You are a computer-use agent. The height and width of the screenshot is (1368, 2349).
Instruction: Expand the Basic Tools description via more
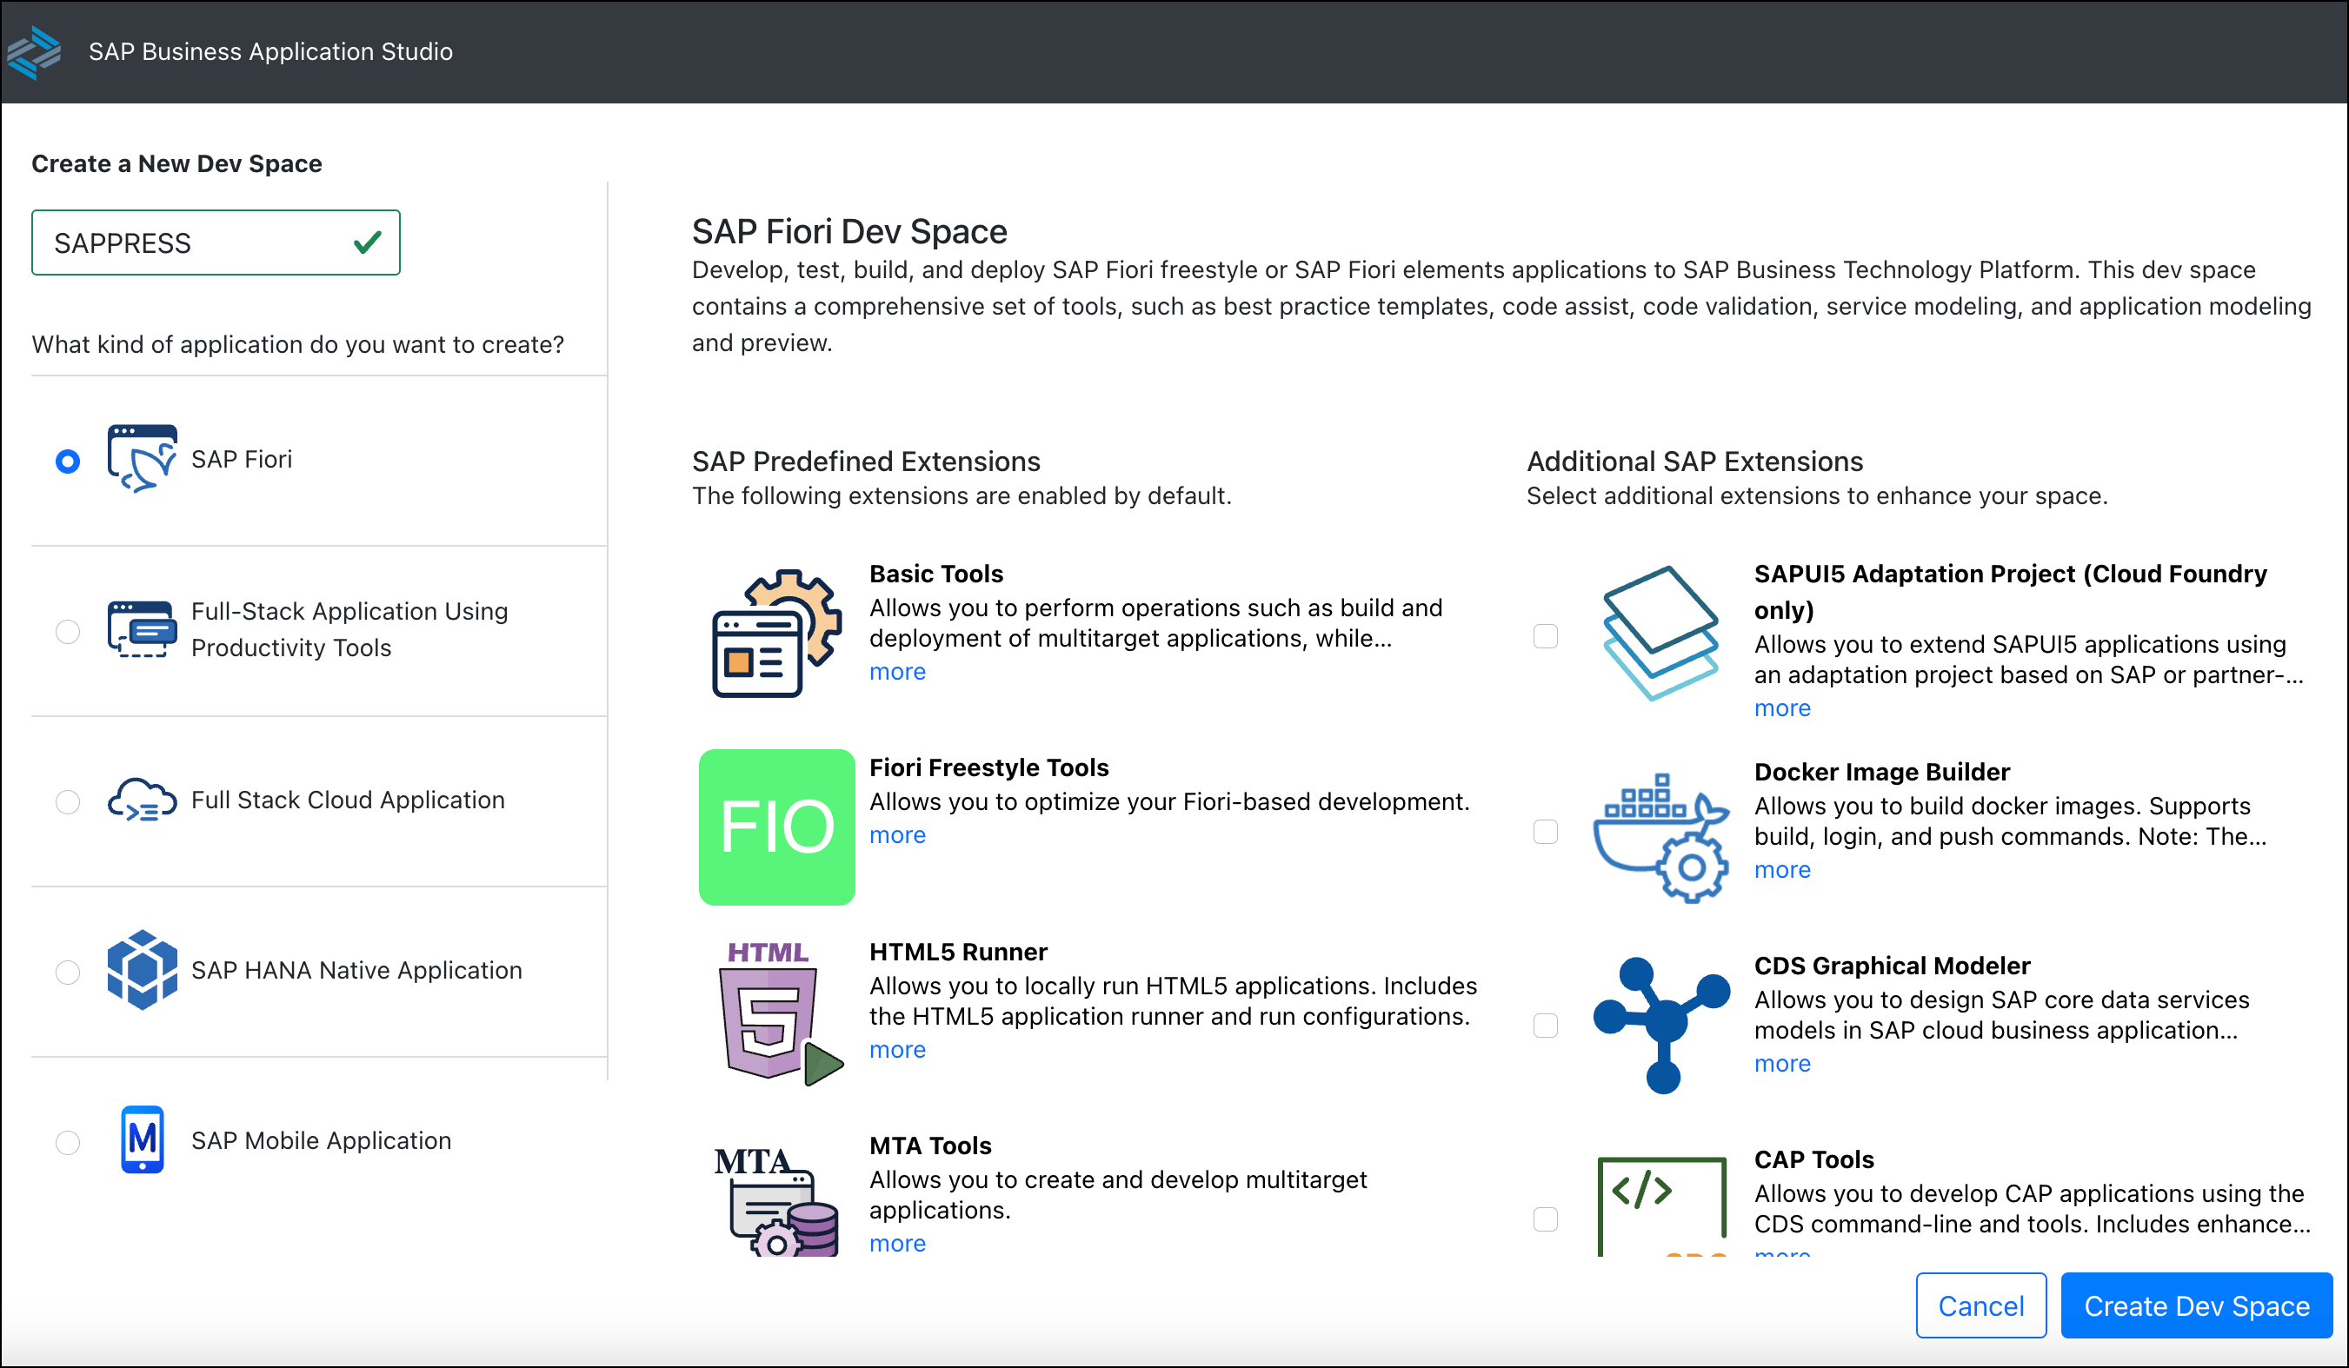(x=895, y=671)
